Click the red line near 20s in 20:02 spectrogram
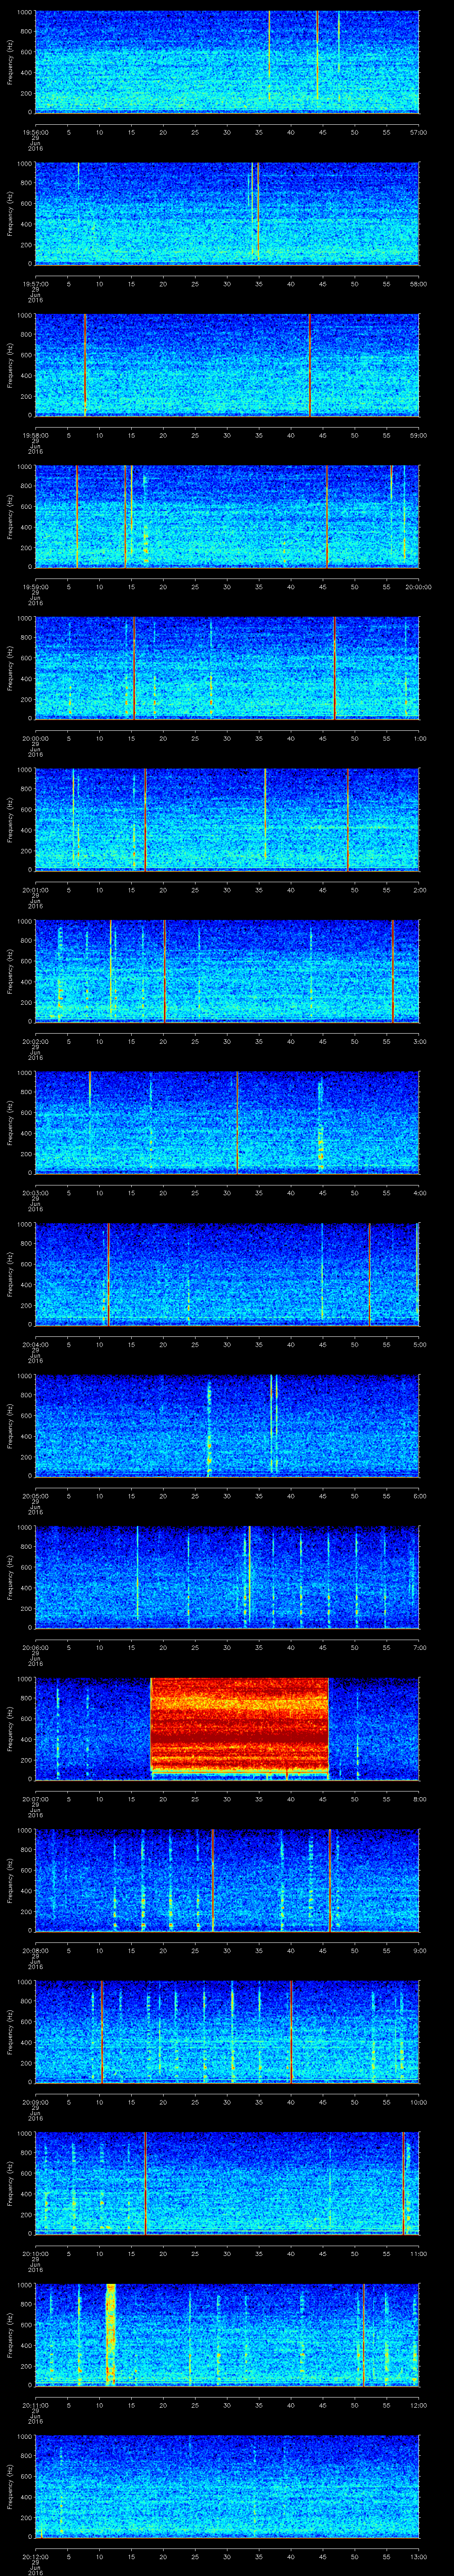454x2576 pixels. [164, 971]
